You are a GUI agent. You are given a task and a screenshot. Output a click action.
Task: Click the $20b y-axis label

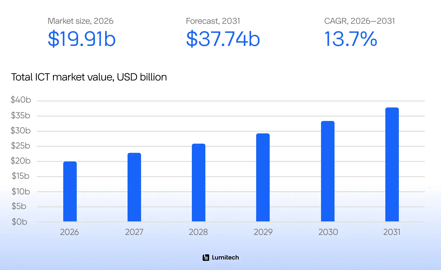click(x=21, y=161)
